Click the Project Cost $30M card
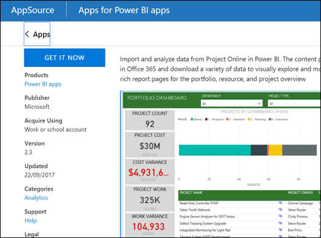The image size is (321, 238). (x=150, y=144)
